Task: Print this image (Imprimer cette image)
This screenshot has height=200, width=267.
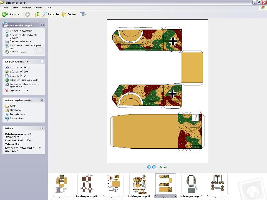Action: [18, 41]
